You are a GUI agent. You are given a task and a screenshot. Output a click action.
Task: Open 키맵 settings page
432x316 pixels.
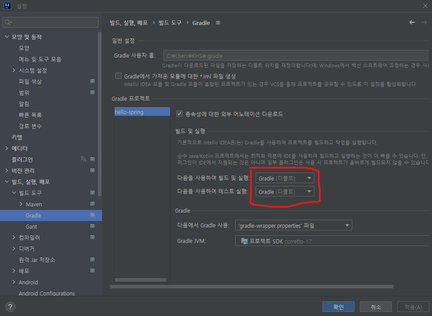(x=17, y=137)
